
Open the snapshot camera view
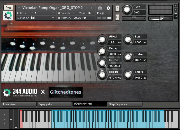tap(100, 8)
